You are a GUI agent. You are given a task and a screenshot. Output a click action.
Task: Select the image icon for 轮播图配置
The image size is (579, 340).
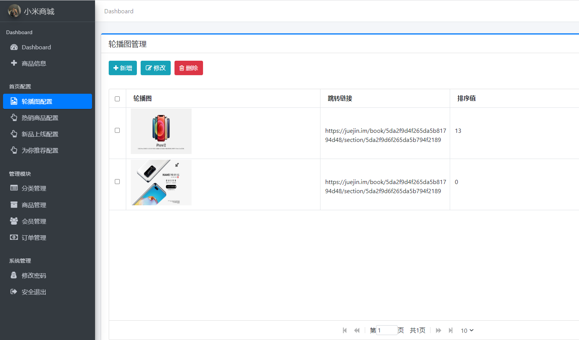coord(14,101)
